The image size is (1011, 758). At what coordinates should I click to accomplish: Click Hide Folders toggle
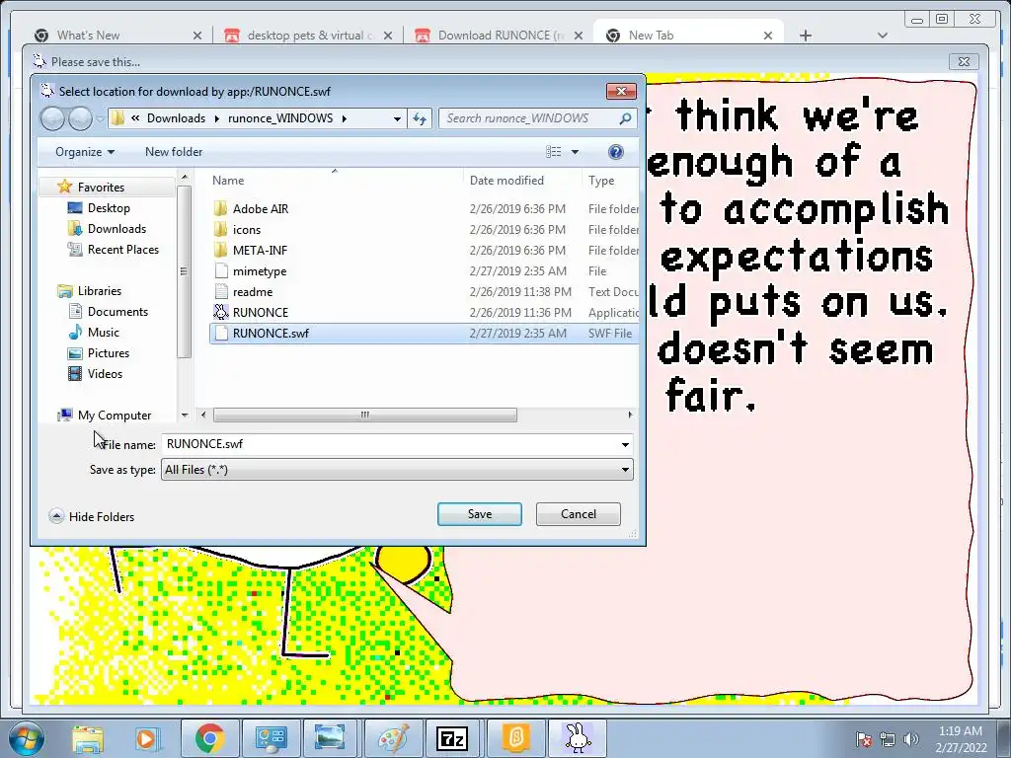[92, 516]
